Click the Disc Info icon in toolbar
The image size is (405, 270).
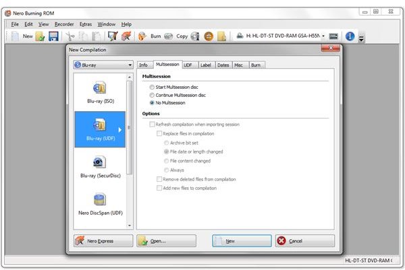click(195, 36)
